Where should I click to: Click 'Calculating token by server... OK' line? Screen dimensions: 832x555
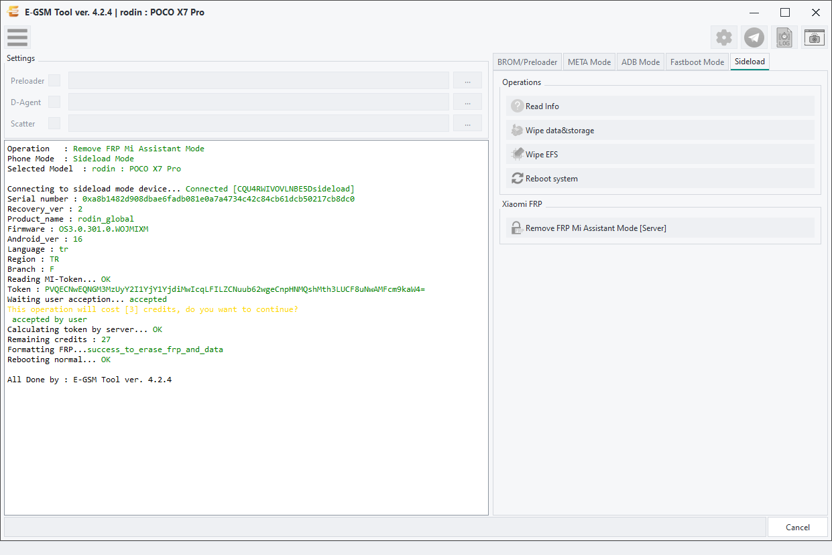pos(84,329)
